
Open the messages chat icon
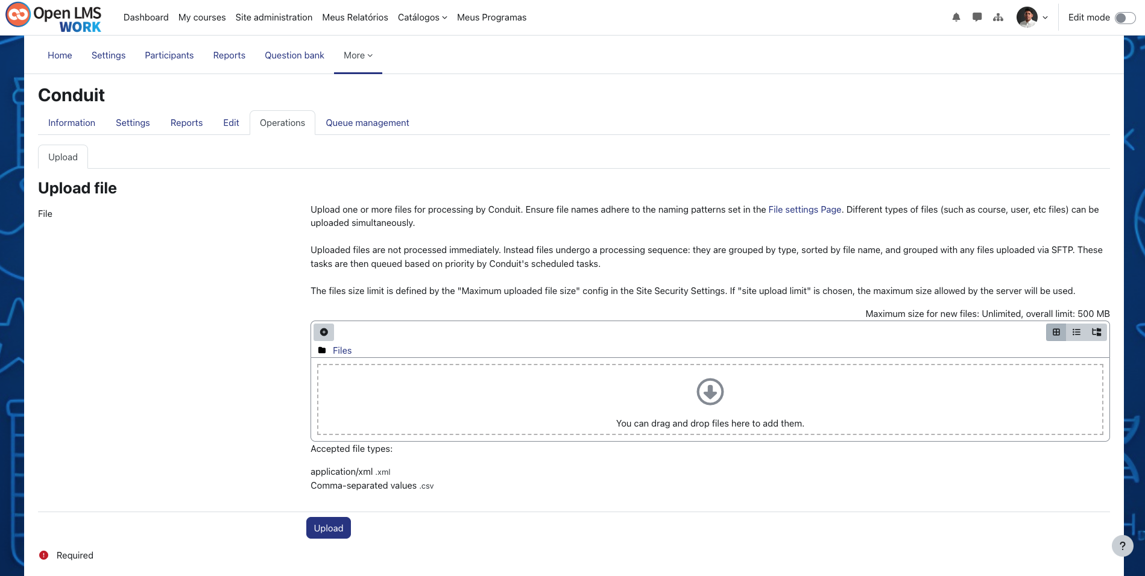(977, 17)
